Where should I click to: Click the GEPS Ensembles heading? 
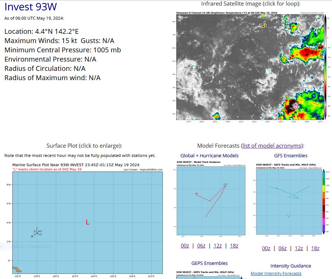tap(209, 263)
